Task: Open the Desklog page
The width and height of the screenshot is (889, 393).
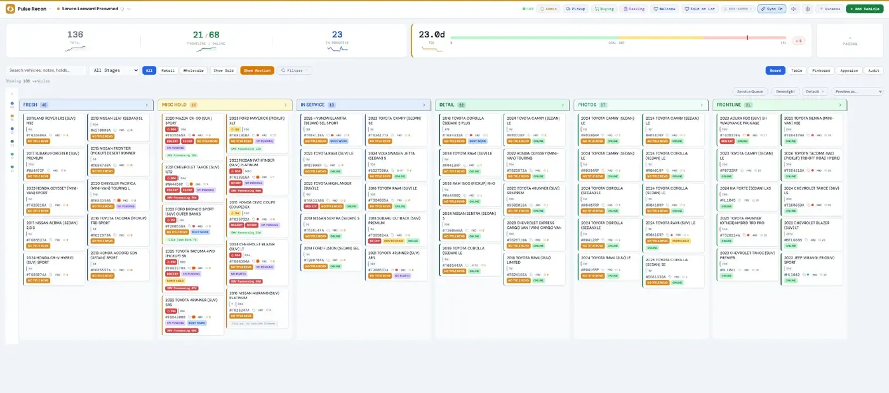Action: click(x=634, y=9)
